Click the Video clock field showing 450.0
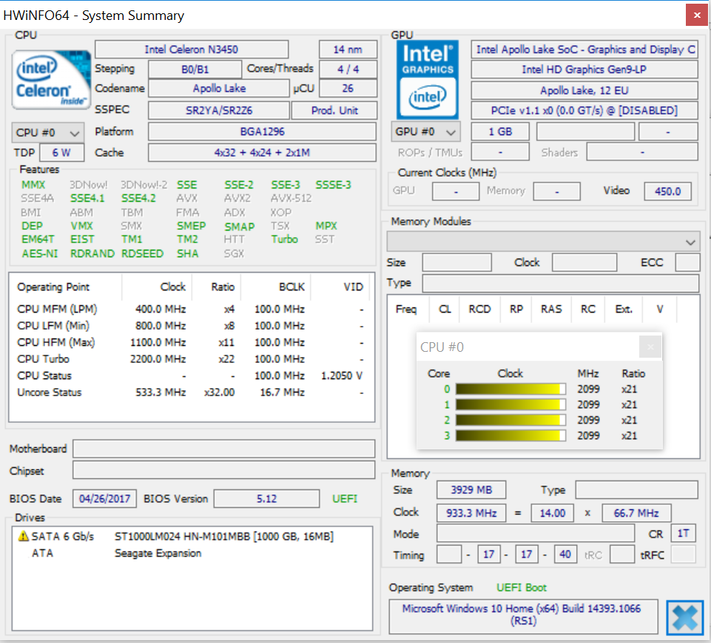The width and height of the screenshot is (711, 643). click(x=668, y=191)
